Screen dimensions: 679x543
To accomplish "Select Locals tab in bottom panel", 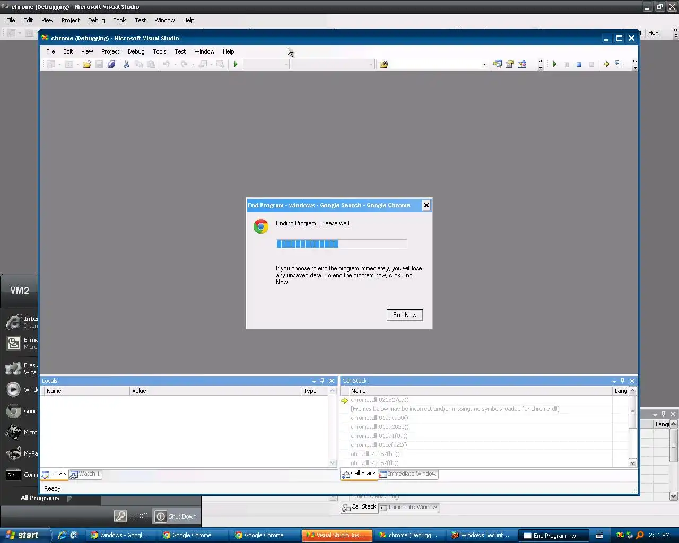I will click(x=54, y=474).
